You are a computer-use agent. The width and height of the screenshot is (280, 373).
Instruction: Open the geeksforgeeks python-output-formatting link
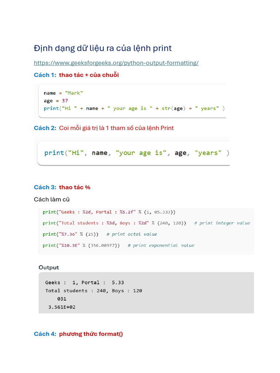(x=116, y=63)
